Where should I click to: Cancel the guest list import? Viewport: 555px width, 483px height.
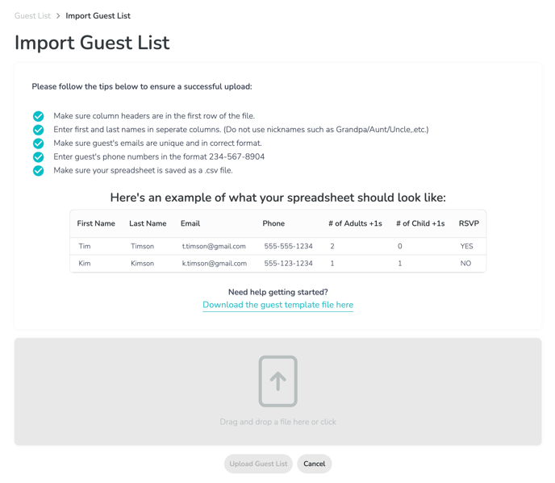point(315,464)
